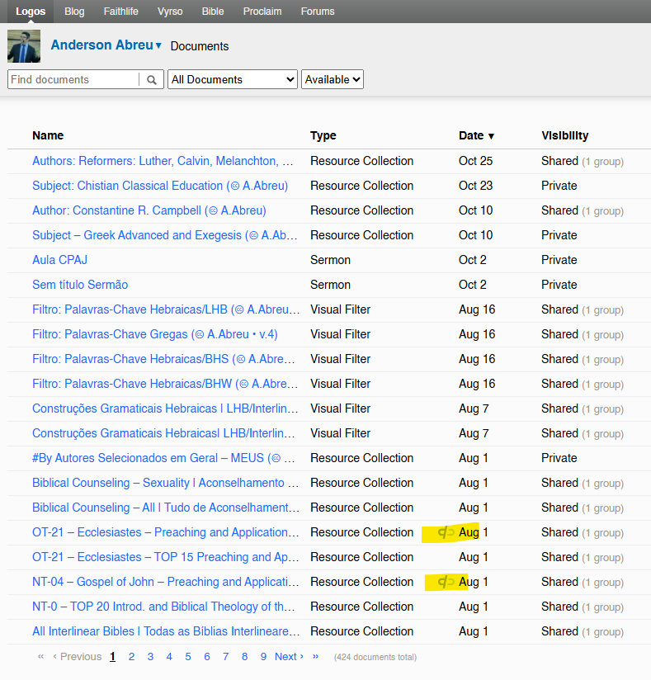This screenshot has width=651, height=680.
Task: Open Biblical Counseling – All collection
Action: [166, 508]
